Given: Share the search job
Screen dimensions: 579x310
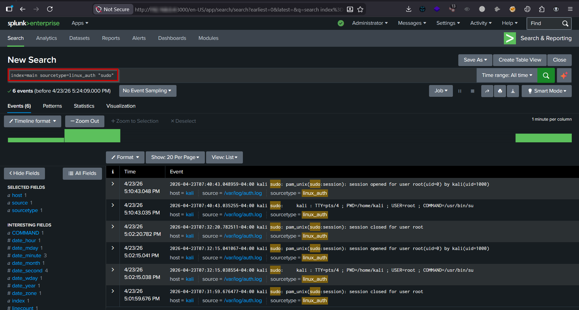Looking at the screenshot, I should point(487,91).
